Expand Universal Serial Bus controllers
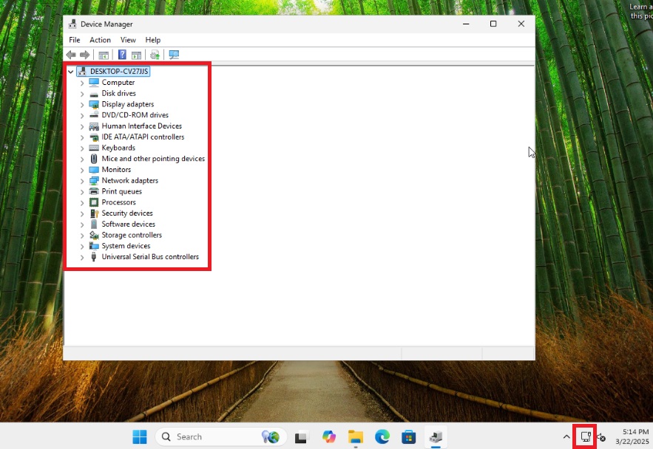This screenshot has height=449, width=653. [82, 258]
